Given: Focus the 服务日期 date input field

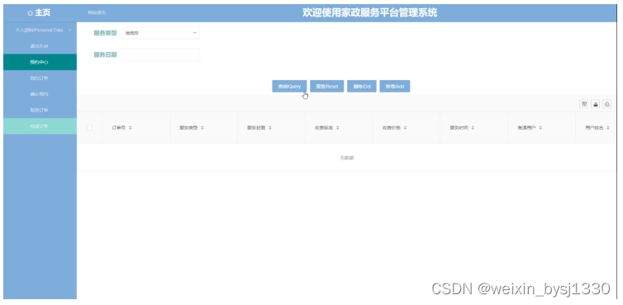Looking at the screenshot, I should click(x=160, y=55).
